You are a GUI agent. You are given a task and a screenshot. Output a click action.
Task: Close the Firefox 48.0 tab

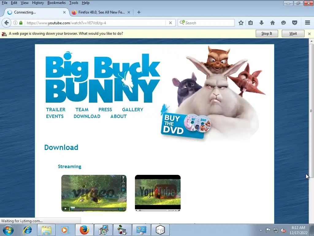click(x=129, y=12)
